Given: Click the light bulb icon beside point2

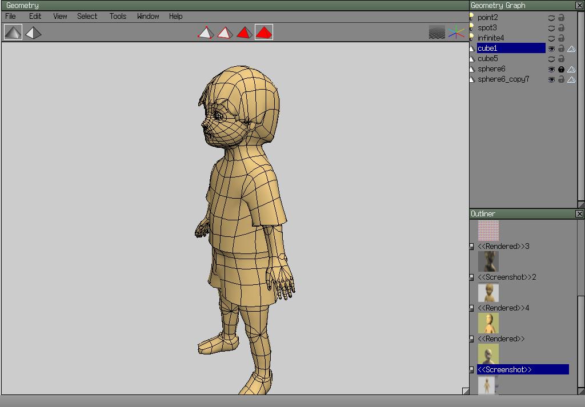Looking at the screenshot, I should pyautogui.click(x=471, y=17).
